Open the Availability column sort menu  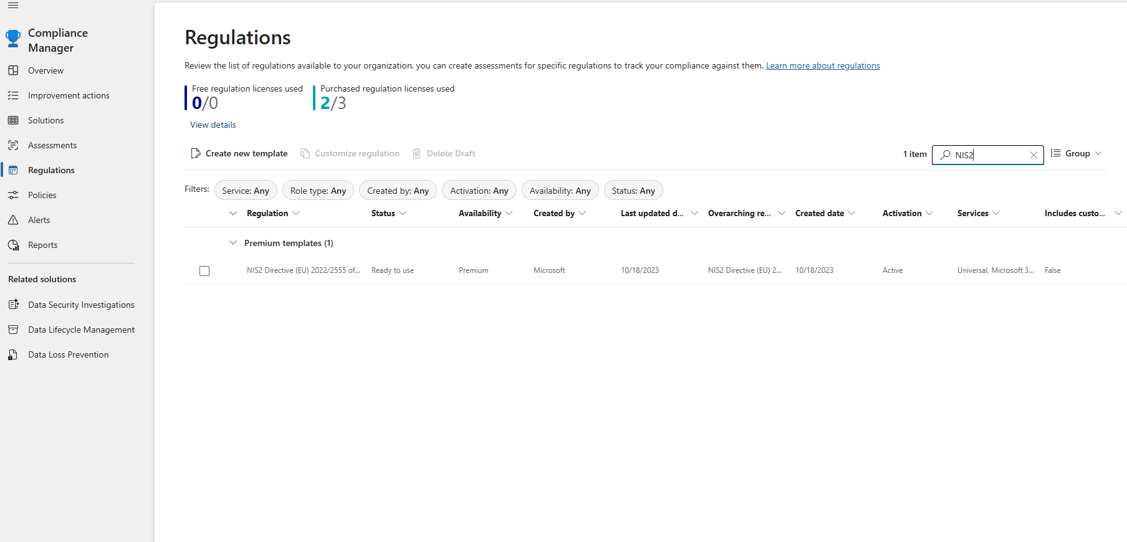pyautogui.click(x=509, y=213)
